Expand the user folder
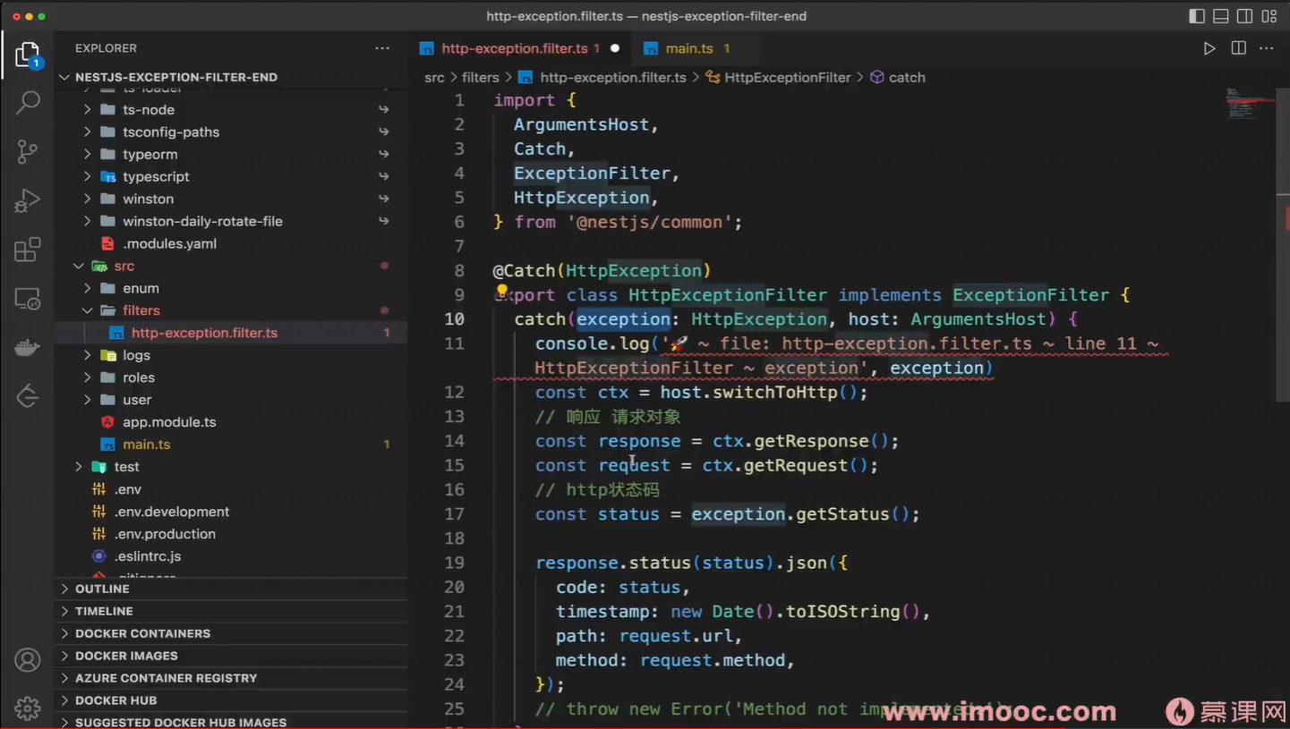The height and width of the screenshot is (729, 1290). 230,400
